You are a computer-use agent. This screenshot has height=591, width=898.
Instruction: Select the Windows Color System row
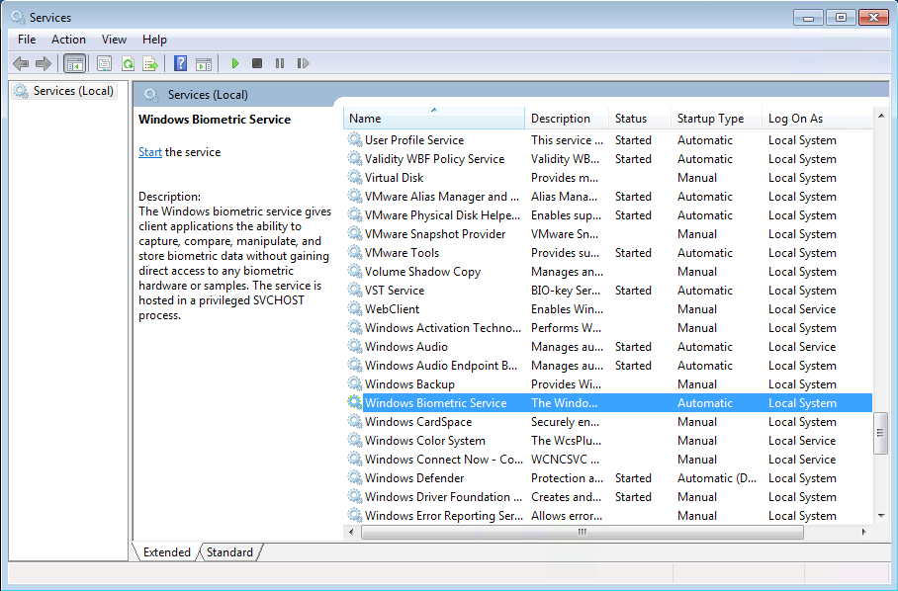[608, 441]
